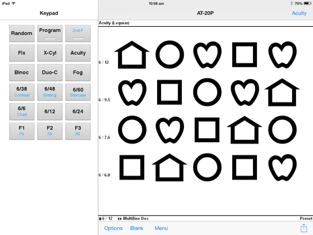The height and width of the screenshot is (235, 313).
Task: Click the square symbol in 6/12 row
Action: point(245,55)
